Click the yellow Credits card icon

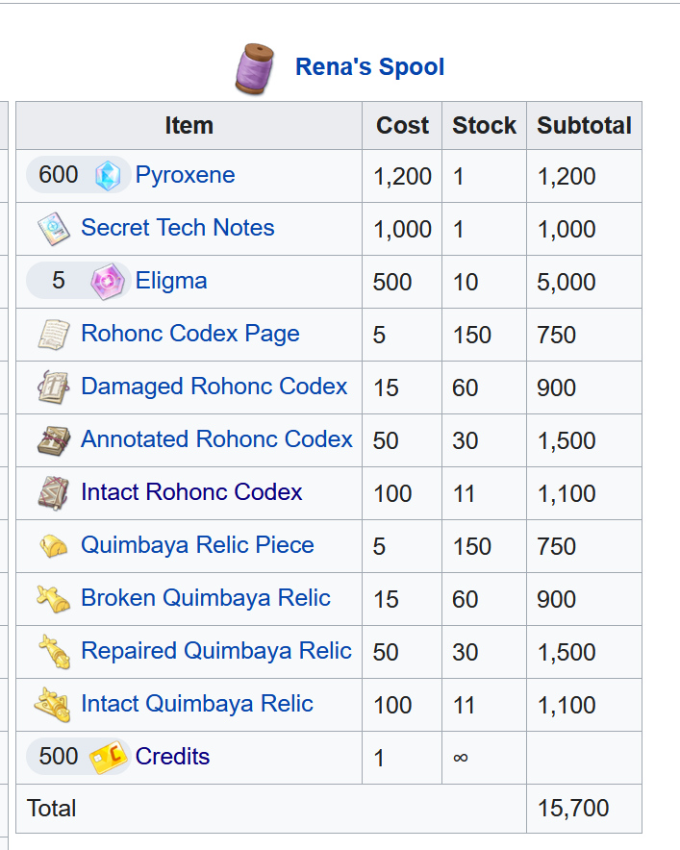point(108,758)
